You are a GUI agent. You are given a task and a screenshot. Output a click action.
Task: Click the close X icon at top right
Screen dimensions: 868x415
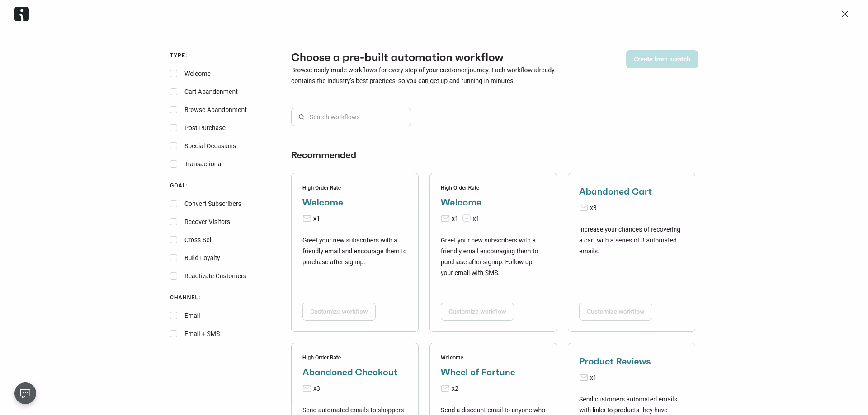(845, 14)
